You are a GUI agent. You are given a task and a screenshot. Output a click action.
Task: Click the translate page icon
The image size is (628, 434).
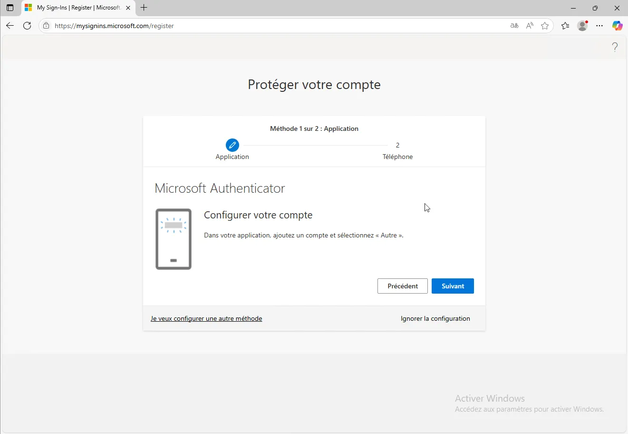(514, 26)
